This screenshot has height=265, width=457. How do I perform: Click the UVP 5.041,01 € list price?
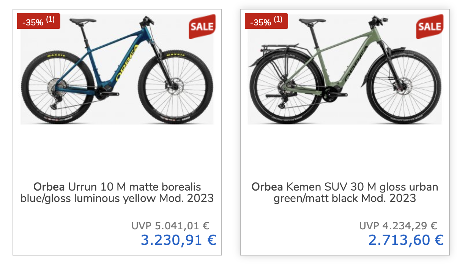170,226
